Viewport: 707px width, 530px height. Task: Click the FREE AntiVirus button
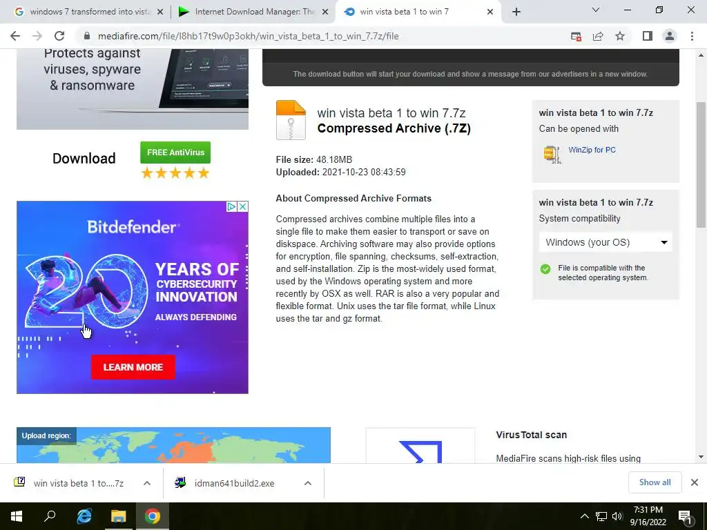[175, 153]
